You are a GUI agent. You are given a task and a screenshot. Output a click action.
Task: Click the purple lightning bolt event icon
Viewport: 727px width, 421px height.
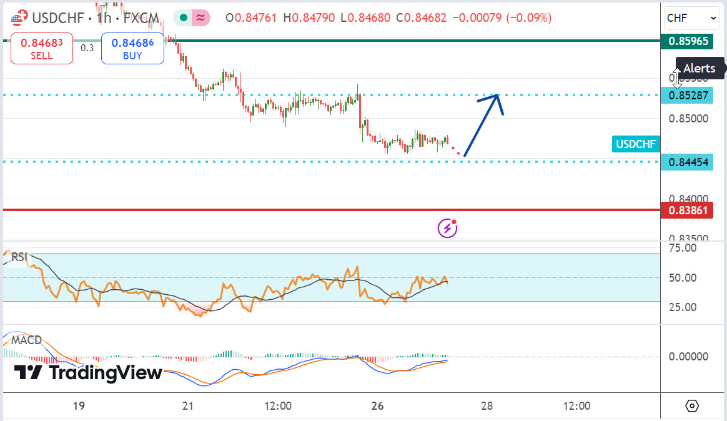[447, 229]
